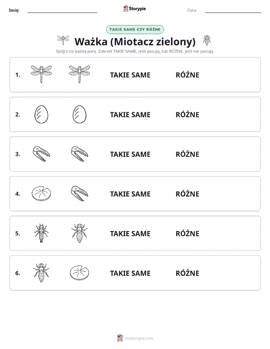The width and height of the screenshot is (270, 349).
Task: Click the first egg in row 2
Action: [x=42, y=114]
